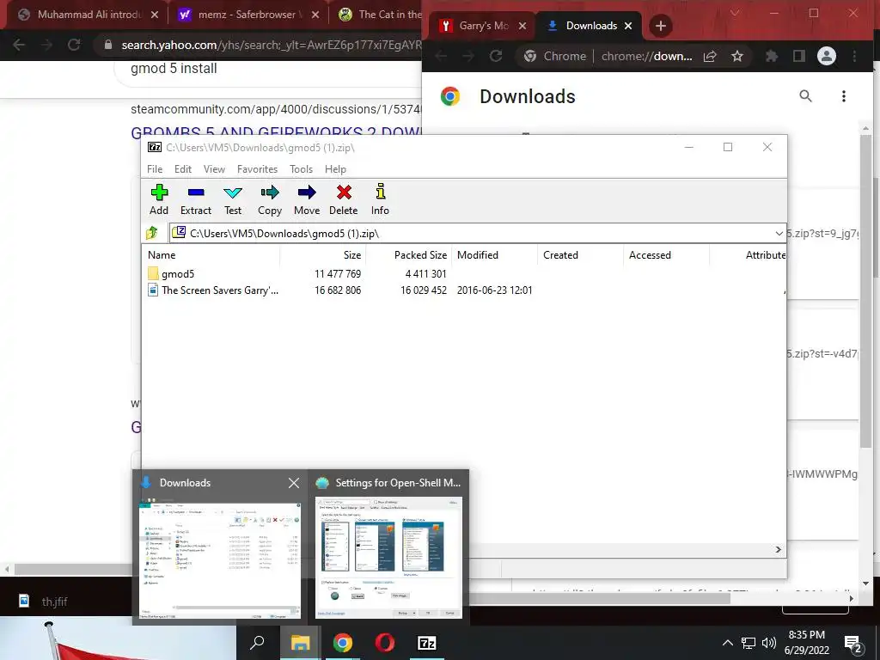Open a new tab with plus button
Screen dimensions: 880x660
[661, 26]
